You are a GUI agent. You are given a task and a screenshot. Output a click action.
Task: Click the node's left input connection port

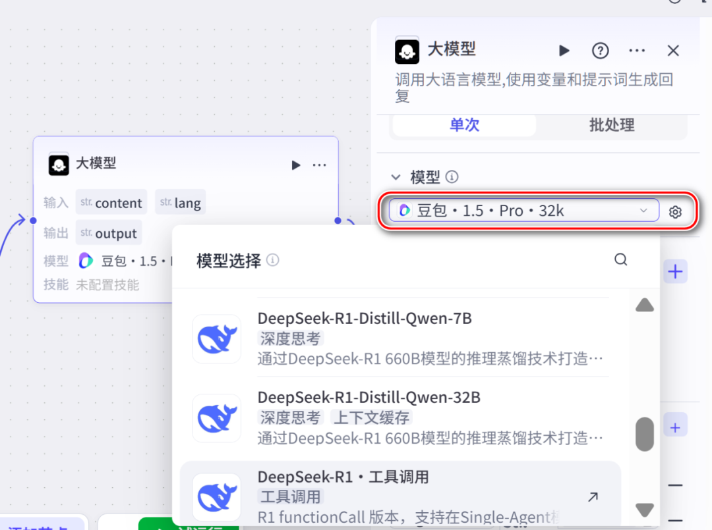click(x=33, y=221)
